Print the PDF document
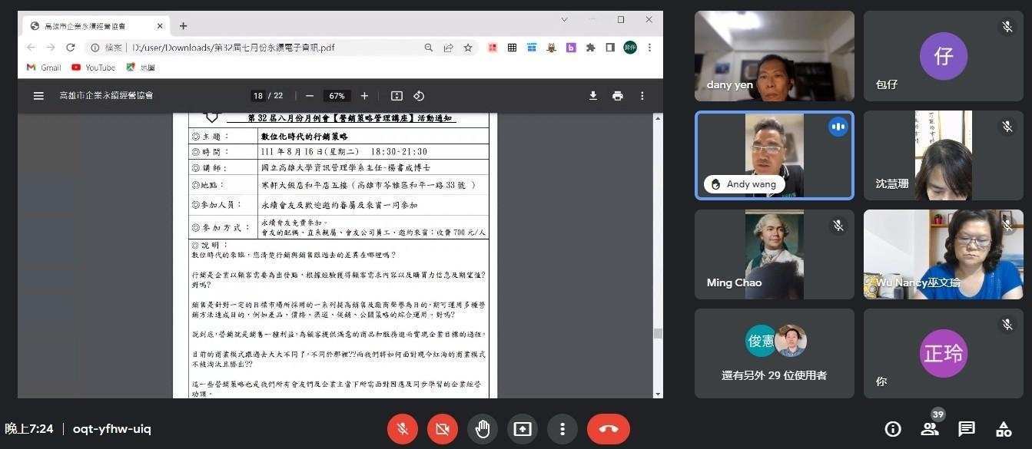This screenshot has width=1032, height=449. click(x=617, y=96)
